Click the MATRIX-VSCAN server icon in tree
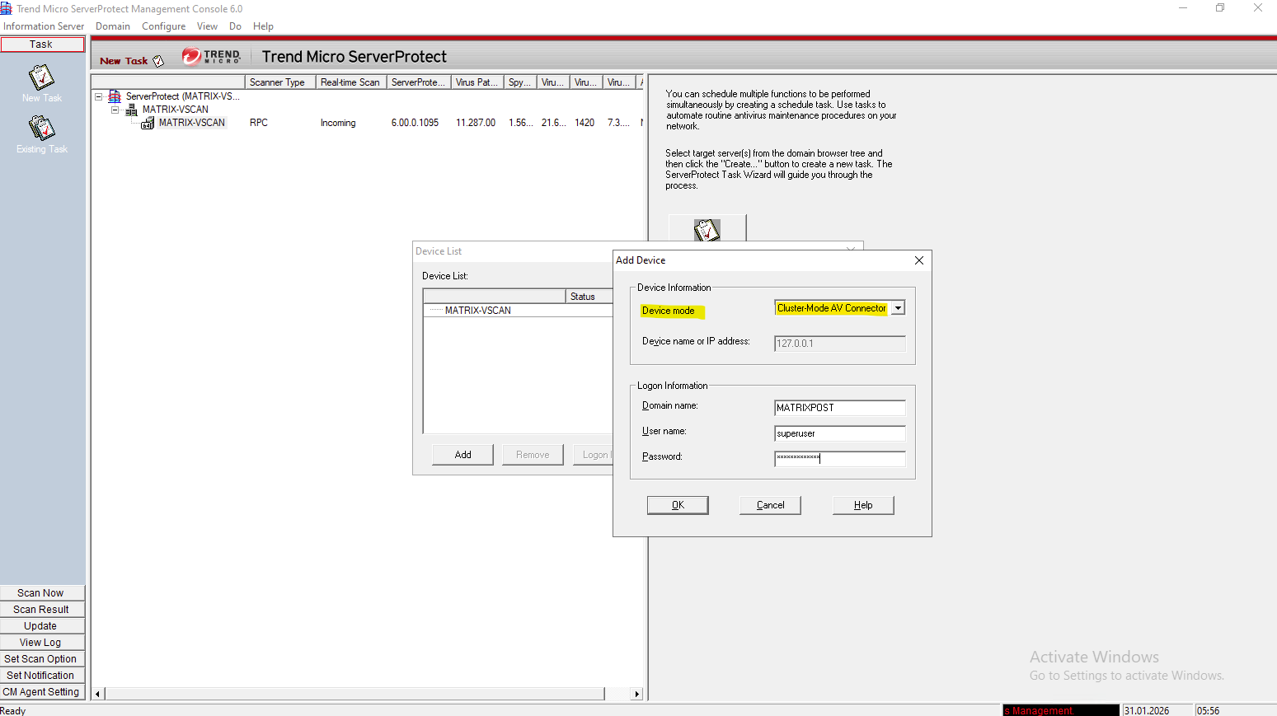Viewport: 1277px width, 716px height. [x=148, y=123]
